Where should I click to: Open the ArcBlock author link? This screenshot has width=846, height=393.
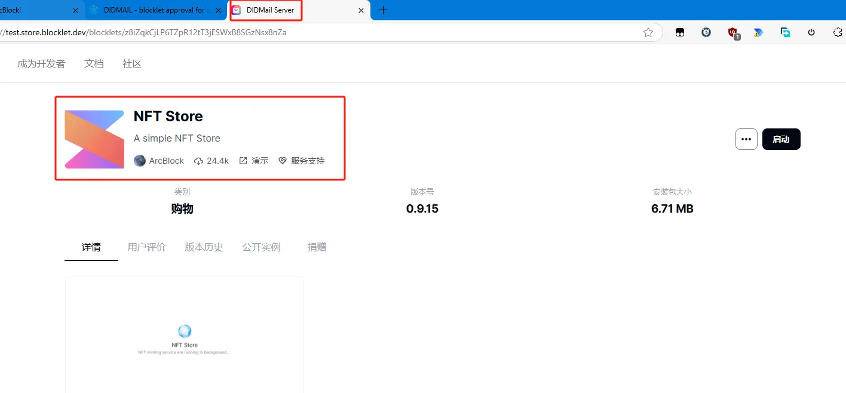click(167, 161)
